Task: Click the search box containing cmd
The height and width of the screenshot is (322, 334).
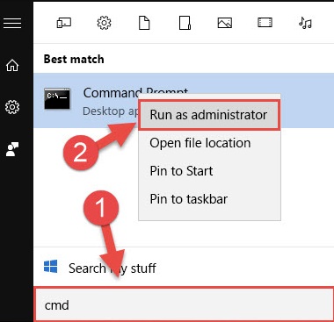Action: 184,304
